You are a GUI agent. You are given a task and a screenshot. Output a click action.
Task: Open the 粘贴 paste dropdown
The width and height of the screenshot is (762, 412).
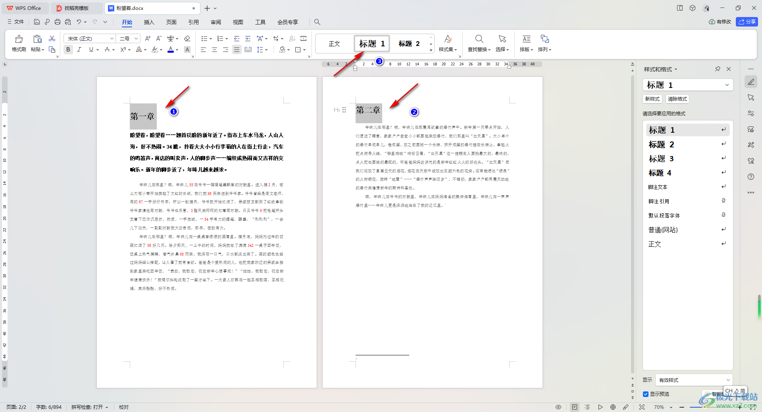pos(37,50)
